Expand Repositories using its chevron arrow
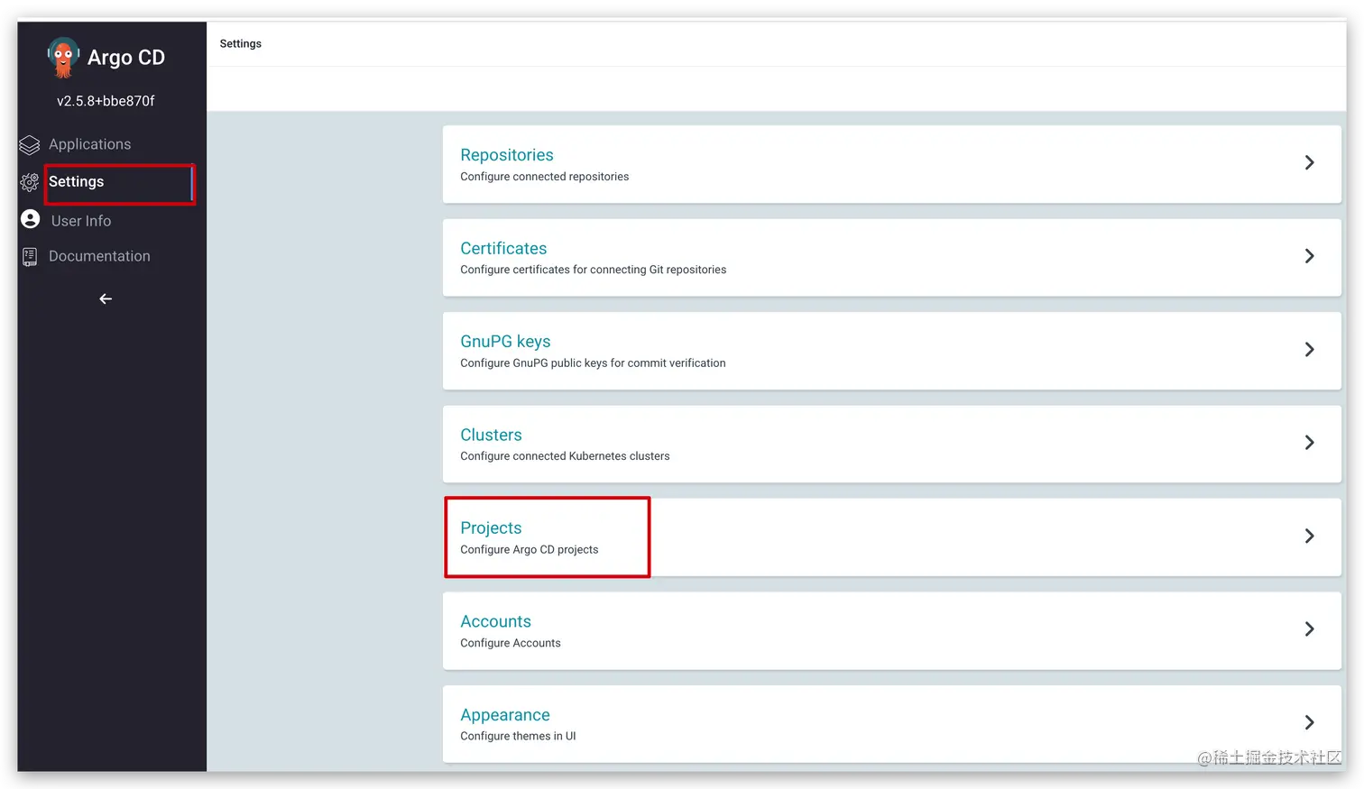This screenshot has width=1364, height=789. pyautogui.click(x=1309, y=162)
